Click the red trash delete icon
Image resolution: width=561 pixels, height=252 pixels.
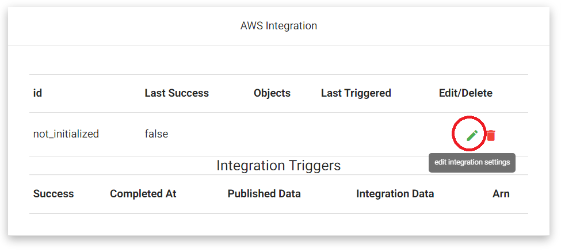(491, 135)
